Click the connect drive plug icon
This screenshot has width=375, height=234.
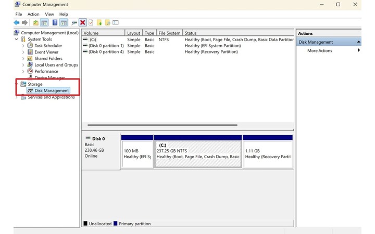(74, 23)
